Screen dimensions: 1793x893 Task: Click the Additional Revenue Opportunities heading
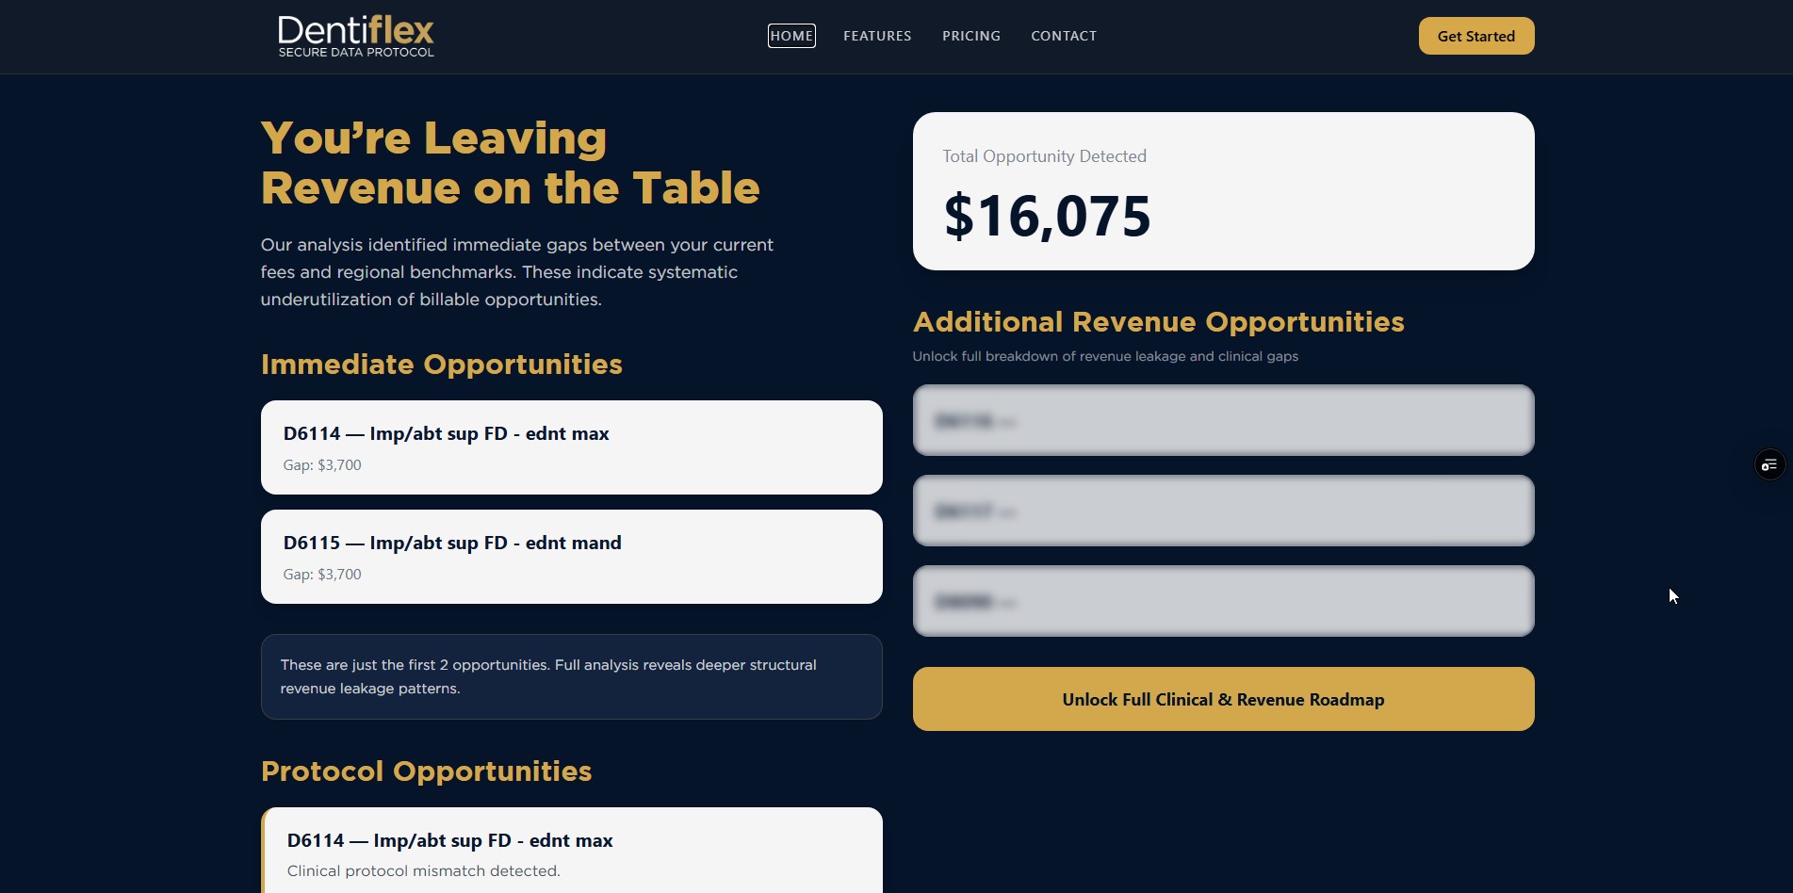point(1159,322)
